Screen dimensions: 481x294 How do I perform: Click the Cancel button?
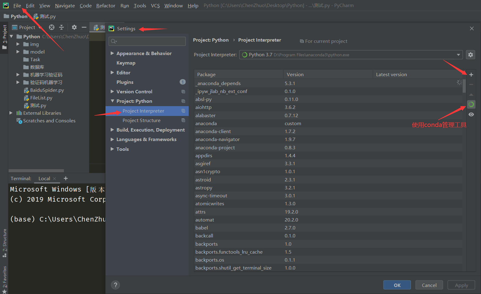pos(429,285)
